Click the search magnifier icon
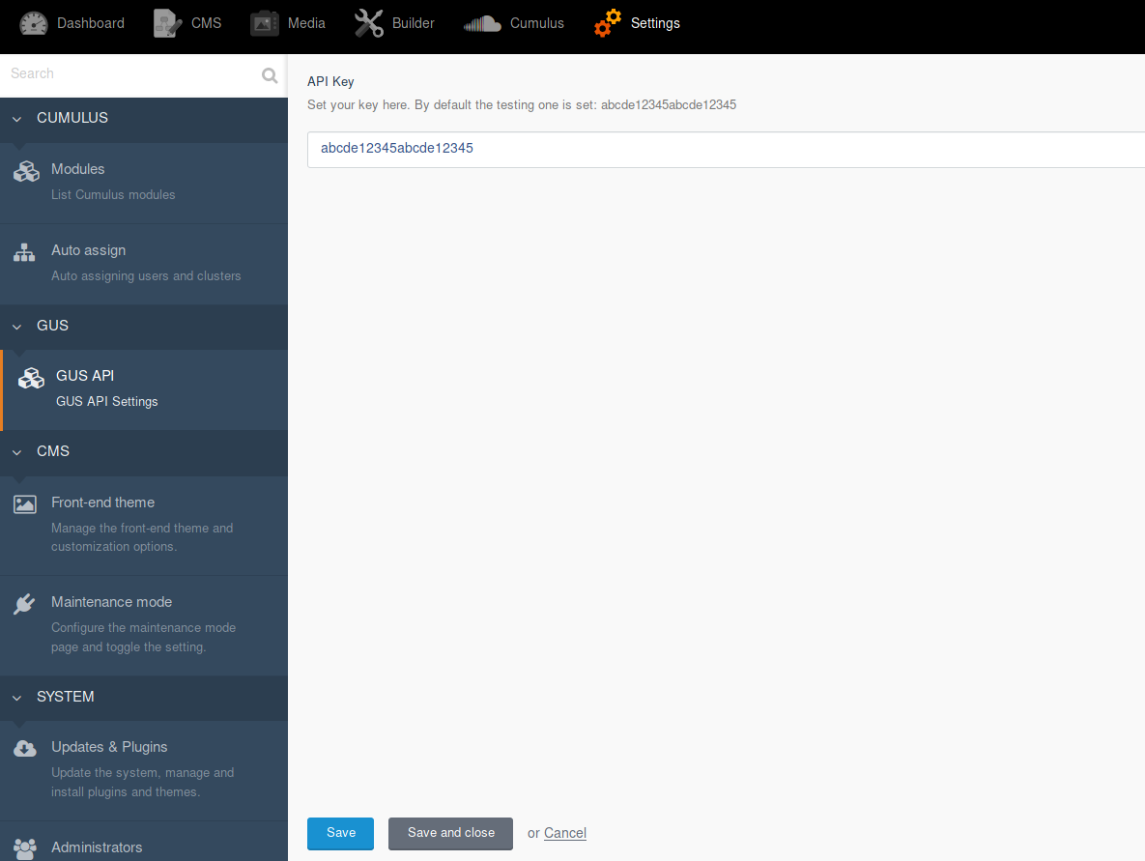The height and width of the screenshot is (861, 1145). [x=270, y=75]
